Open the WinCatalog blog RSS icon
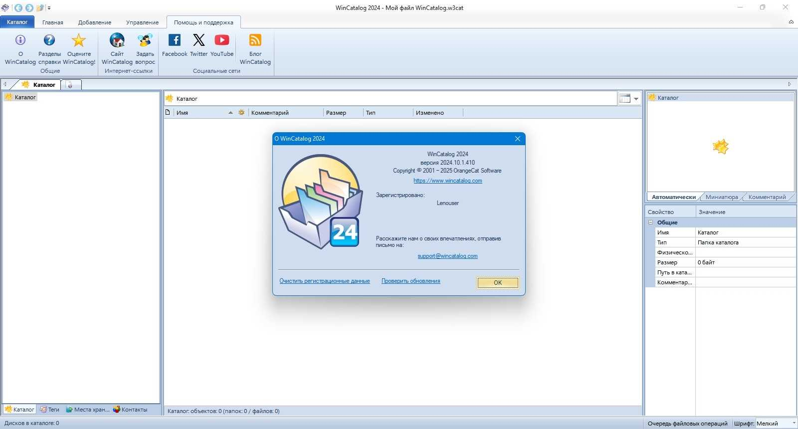 [x=255, y=40]
